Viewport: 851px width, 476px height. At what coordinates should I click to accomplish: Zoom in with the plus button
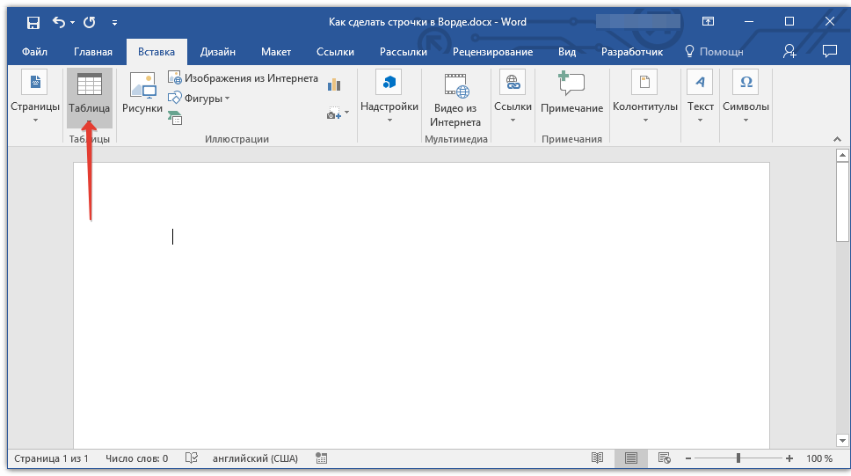pos(789,458)
